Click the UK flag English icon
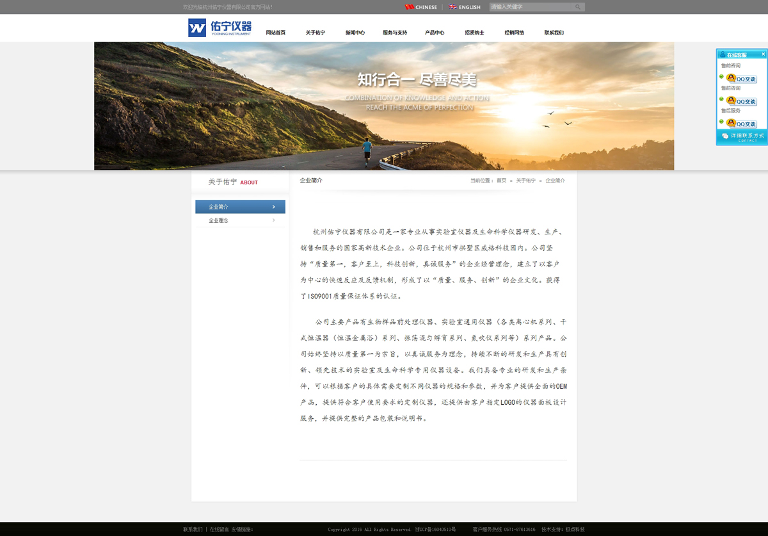The image size is (768, 536). (x=452, y=7)
